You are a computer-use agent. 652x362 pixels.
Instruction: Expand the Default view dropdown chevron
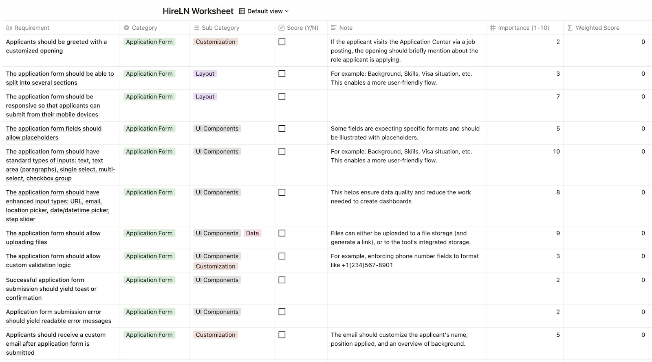click(286, 11)
